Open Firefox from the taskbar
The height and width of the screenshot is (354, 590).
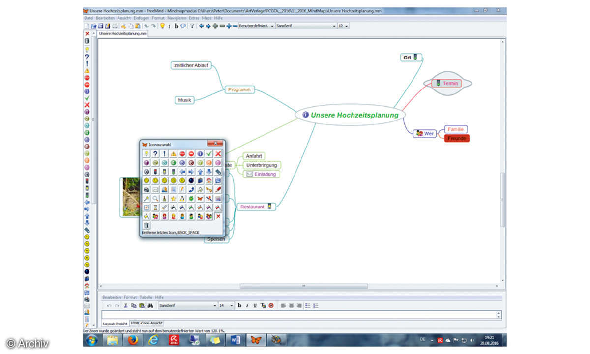[x=132, y=340]
